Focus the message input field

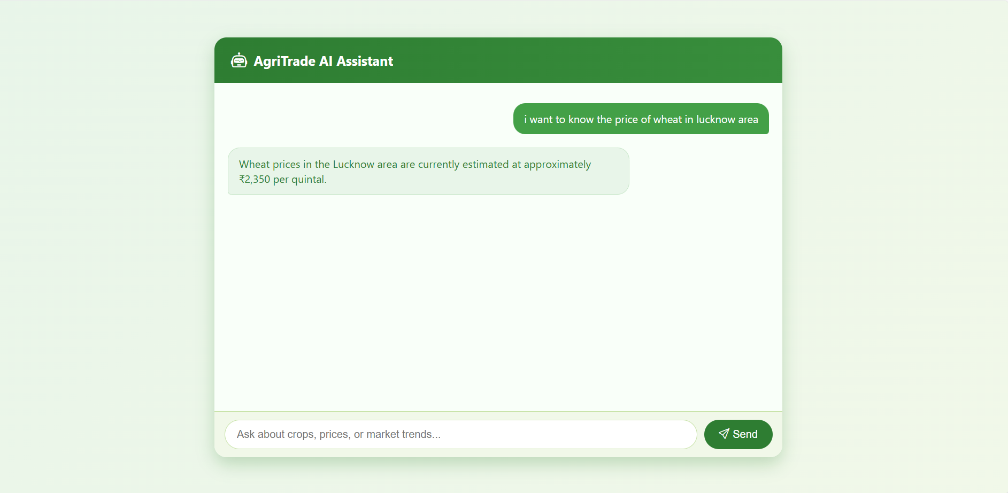pos(460,434)
